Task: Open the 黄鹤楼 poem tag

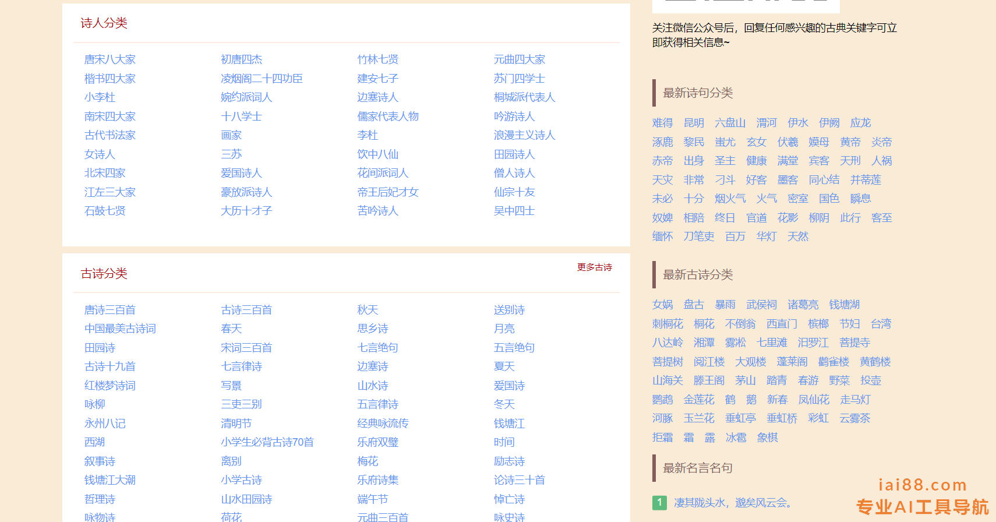Action: coord(875,362)
